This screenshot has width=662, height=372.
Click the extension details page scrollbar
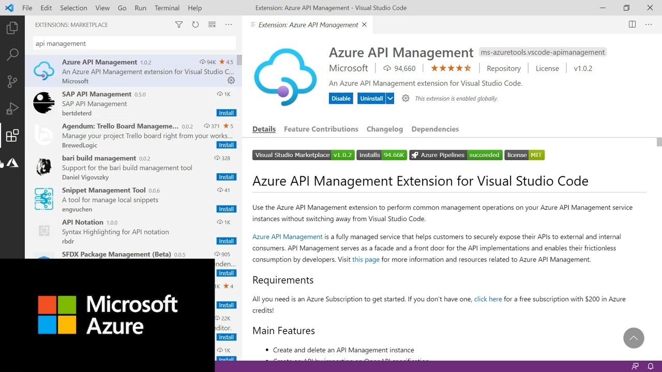pos(659,142)
